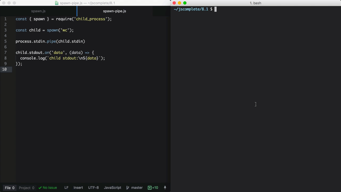341x192 pixels.
Task: Click the File 0 counter
Action: pyautogui.click(x=9, y=187)
